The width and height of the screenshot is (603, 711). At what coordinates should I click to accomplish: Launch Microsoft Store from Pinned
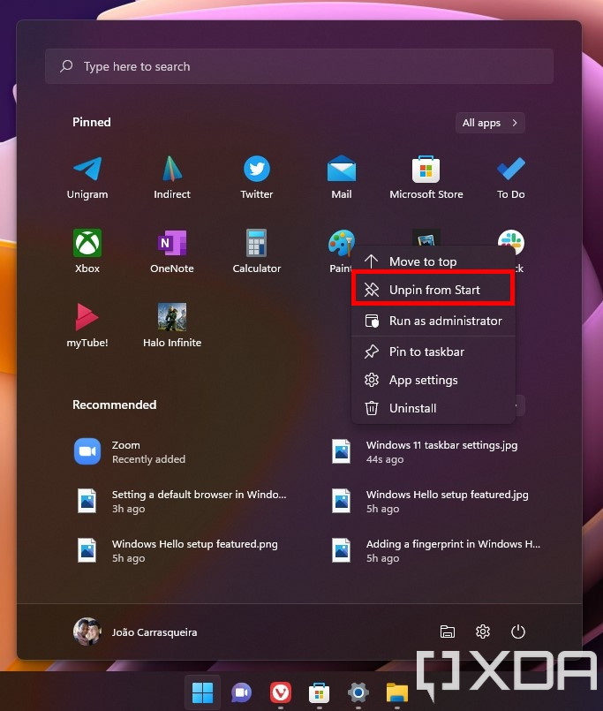pos(426,178)
